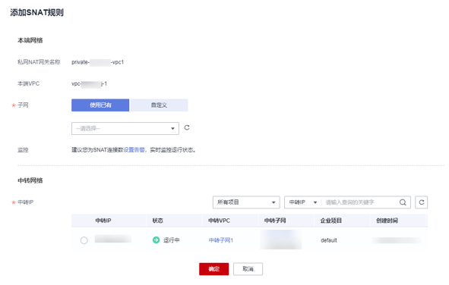Click the 中转IP column header

[103, 221]
